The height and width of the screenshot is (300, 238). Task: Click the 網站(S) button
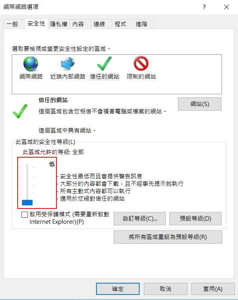200,104
